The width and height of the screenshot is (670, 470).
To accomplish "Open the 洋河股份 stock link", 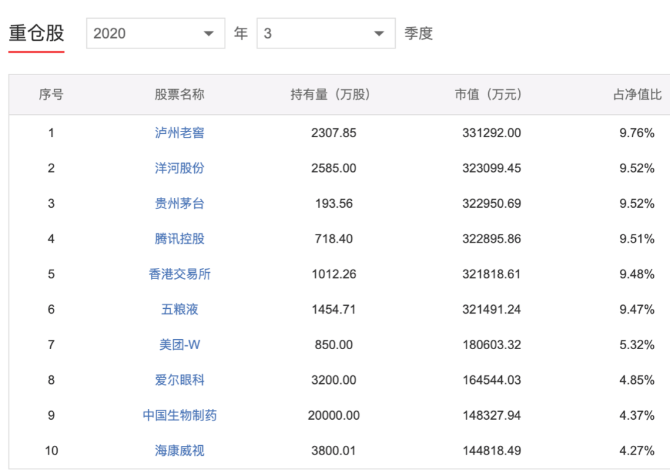I will (179, 168).
